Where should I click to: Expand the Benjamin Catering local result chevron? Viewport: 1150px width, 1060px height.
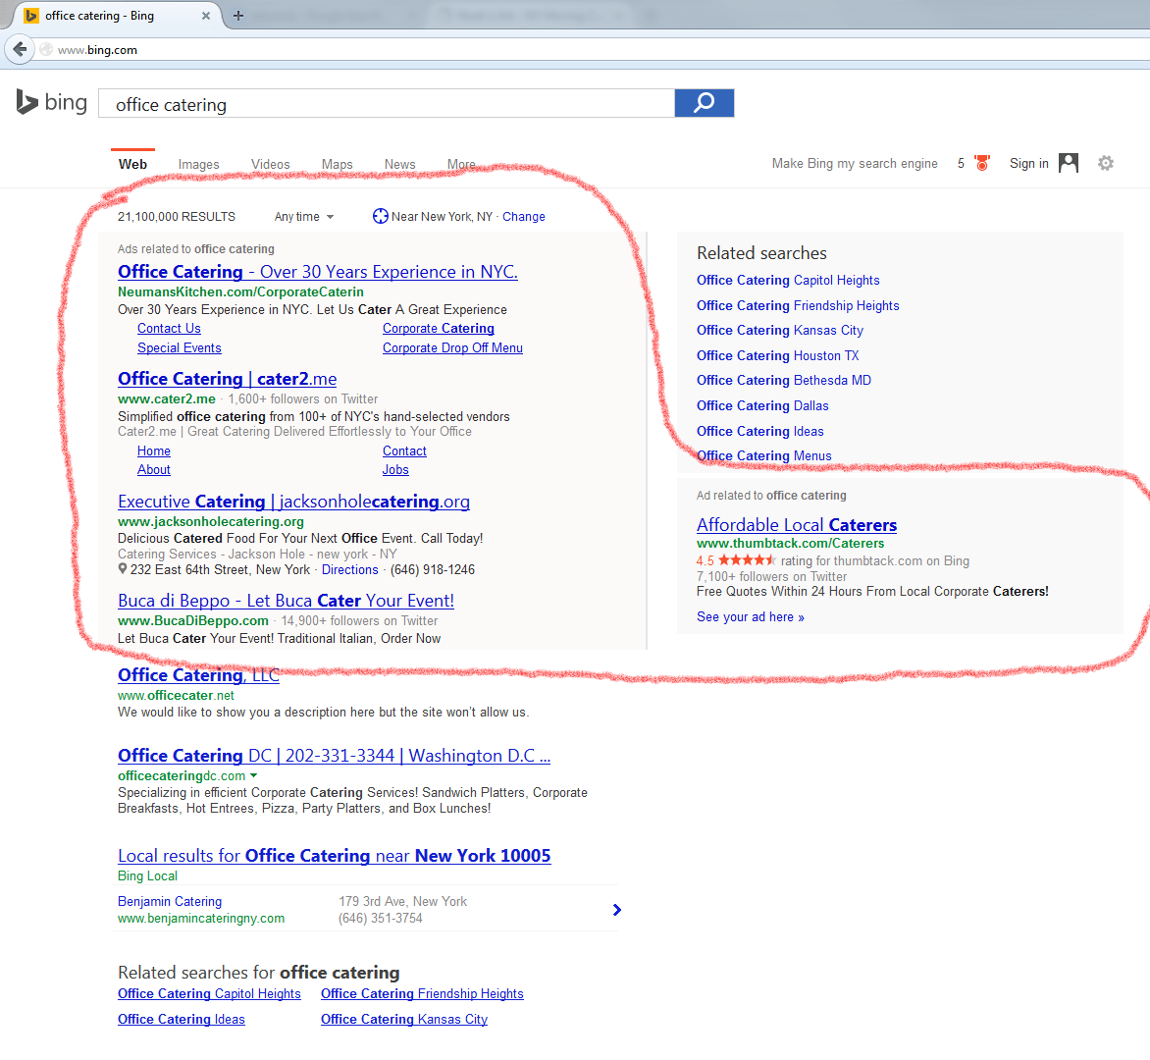616,910
